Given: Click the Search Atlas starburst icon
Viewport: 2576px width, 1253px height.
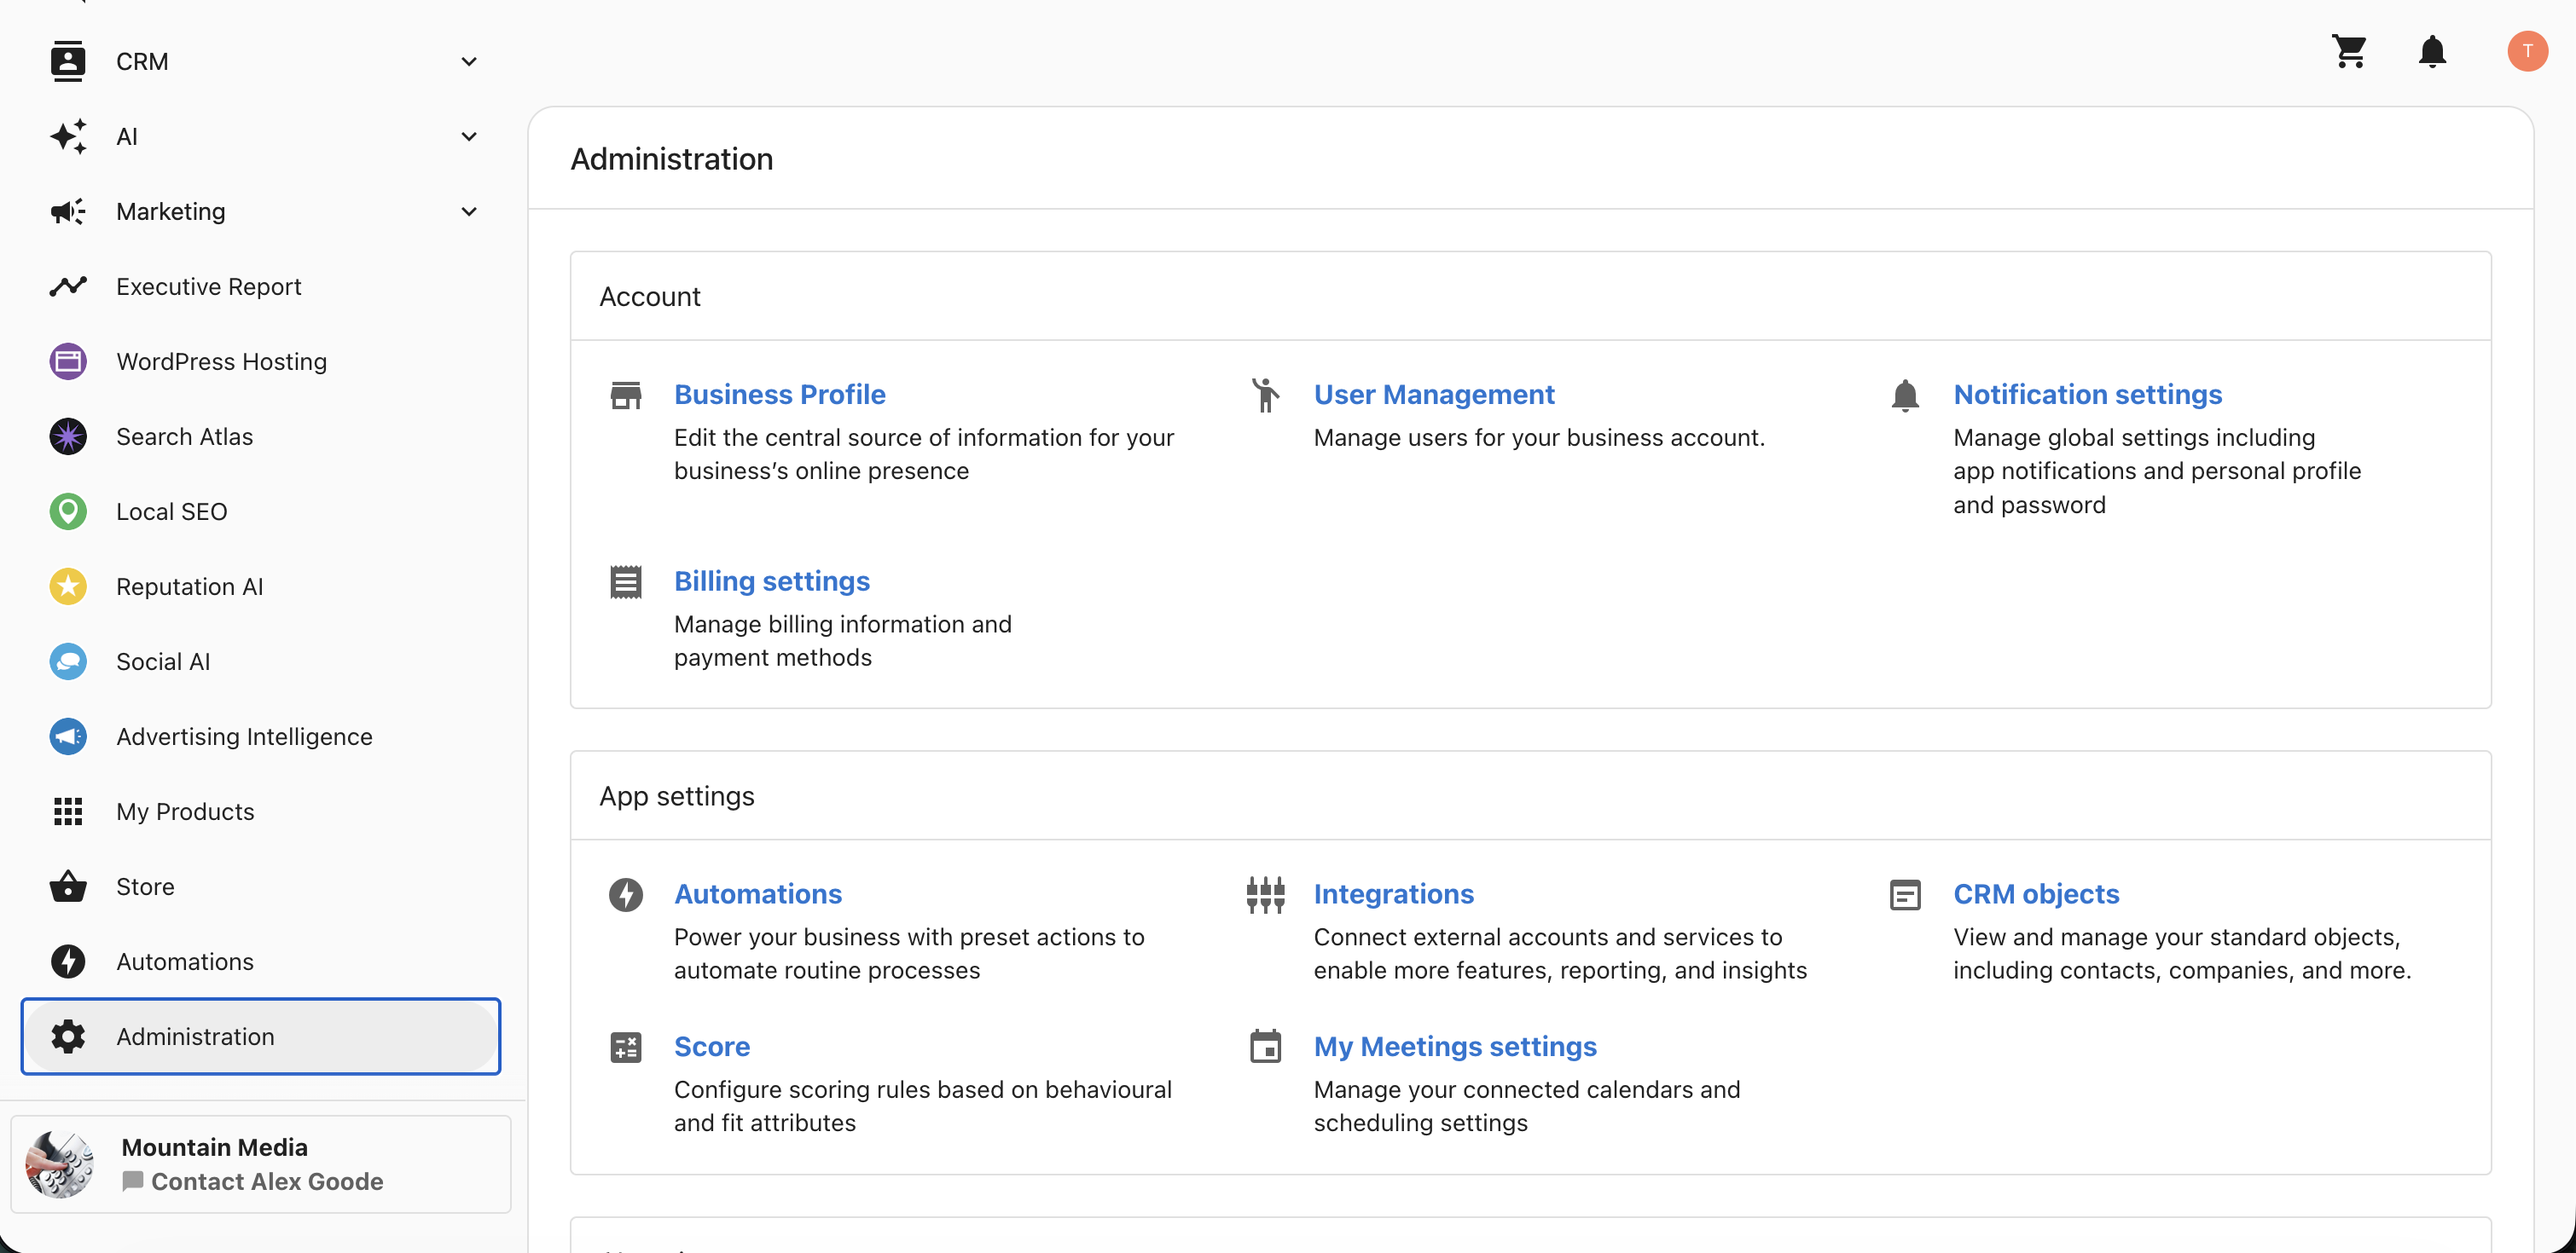Looking at the screenshot, I should tap(68, 436).
